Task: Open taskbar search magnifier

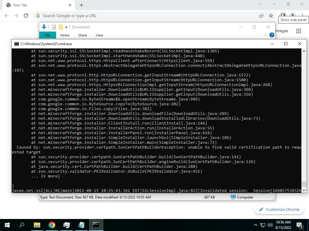Action: 22,225
